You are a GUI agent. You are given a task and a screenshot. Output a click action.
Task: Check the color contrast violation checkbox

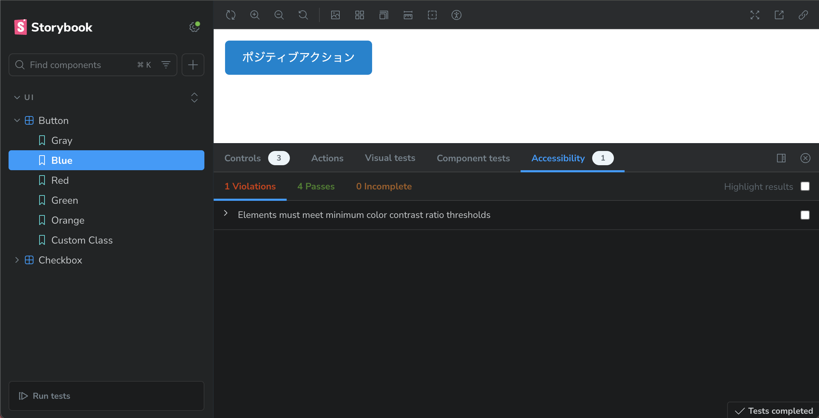click(x=805, y=215)
